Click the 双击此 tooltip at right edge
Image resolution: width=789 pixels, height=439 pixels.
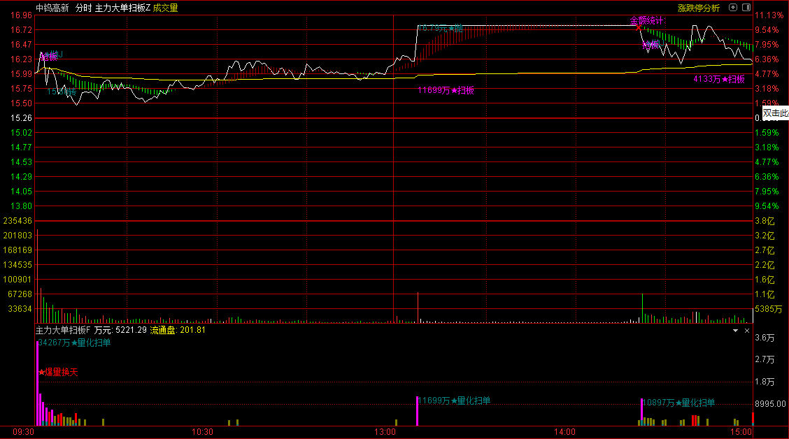(x=776, y=113)
